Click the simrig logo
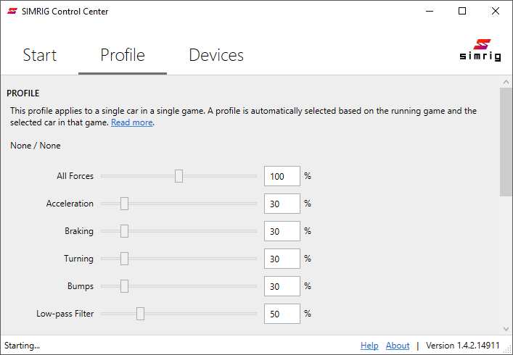The height and width of the screenshot is (355, 513). [480, 50]
